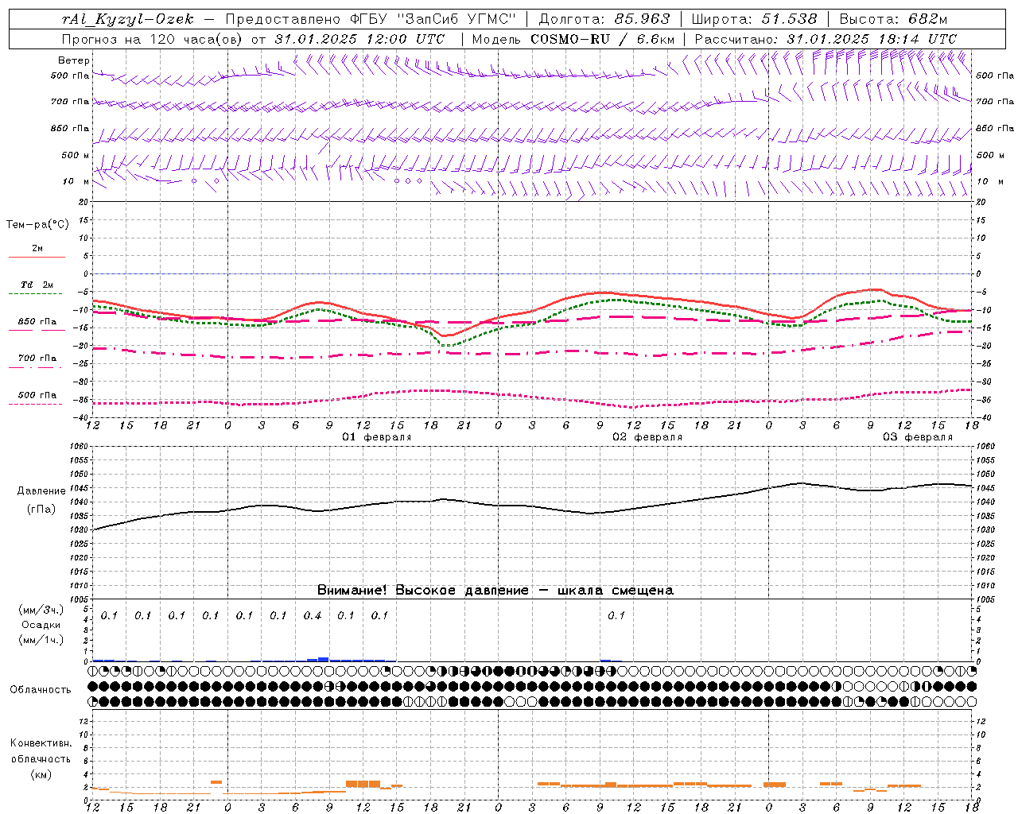
Task: Click the Ветер panel label
Action: pyautogui.click(x=74, y=60)
